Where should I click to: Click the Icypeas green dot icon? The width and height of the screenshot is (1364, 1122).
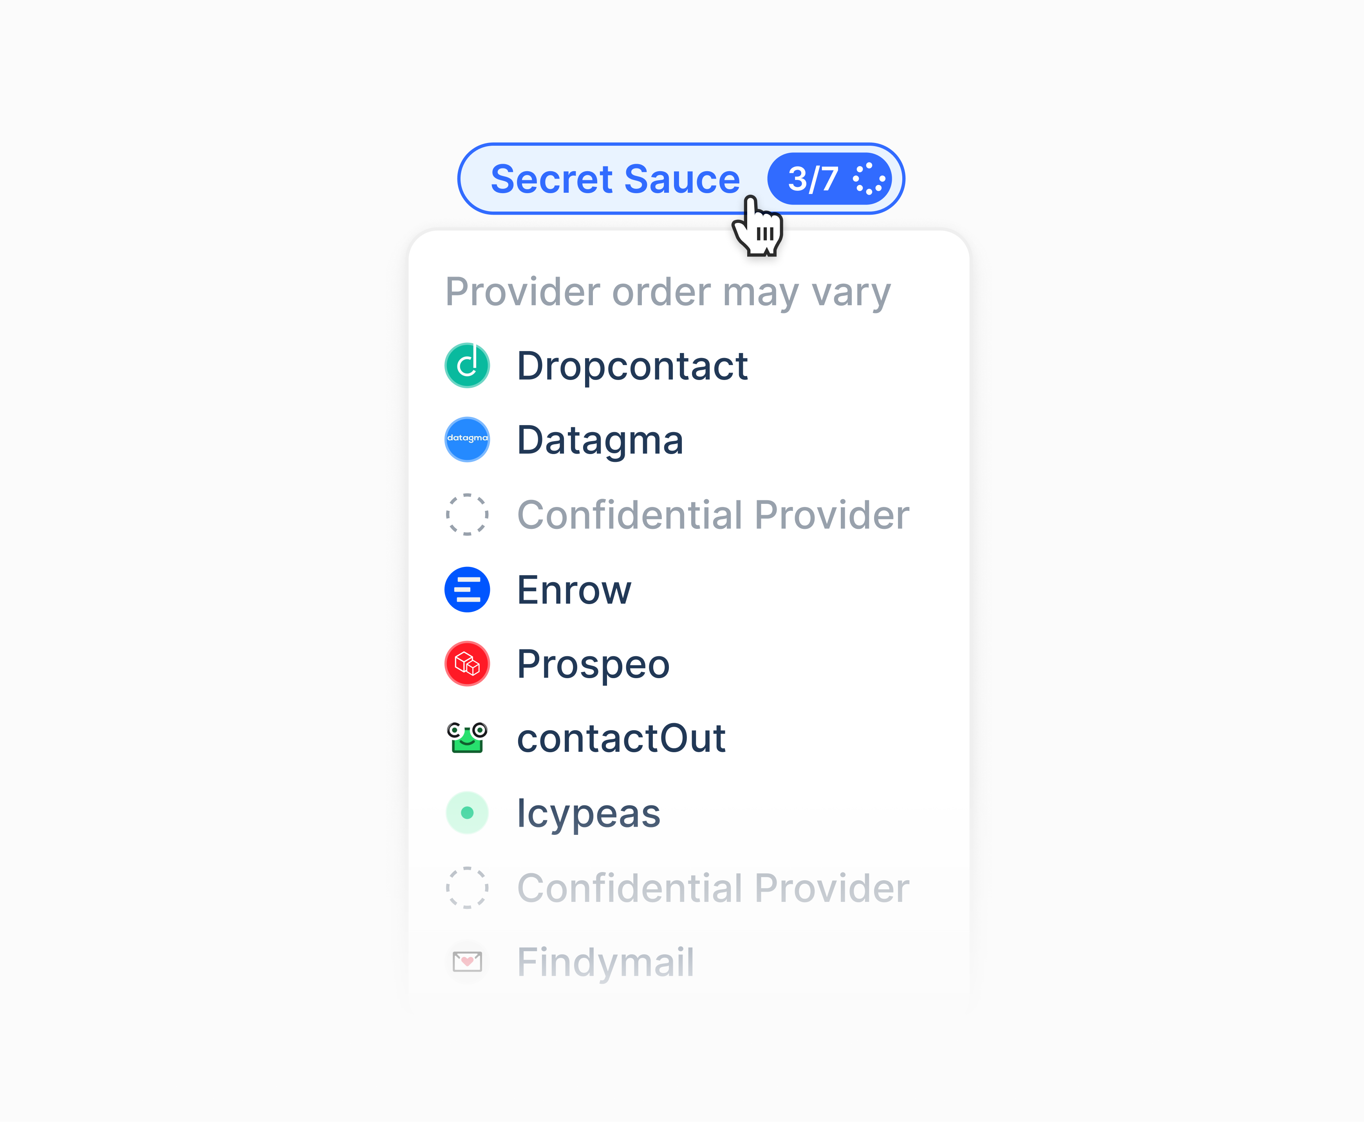pyautogui.click(x=467, y=813)
